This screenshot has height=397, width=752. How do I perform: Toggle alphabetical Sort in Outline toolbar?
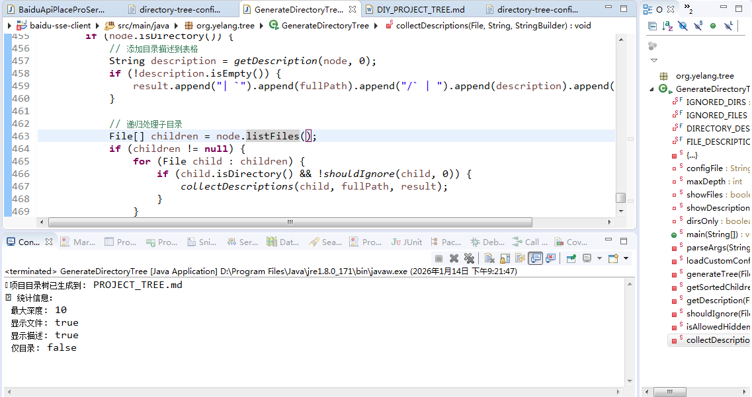point(667,26)
